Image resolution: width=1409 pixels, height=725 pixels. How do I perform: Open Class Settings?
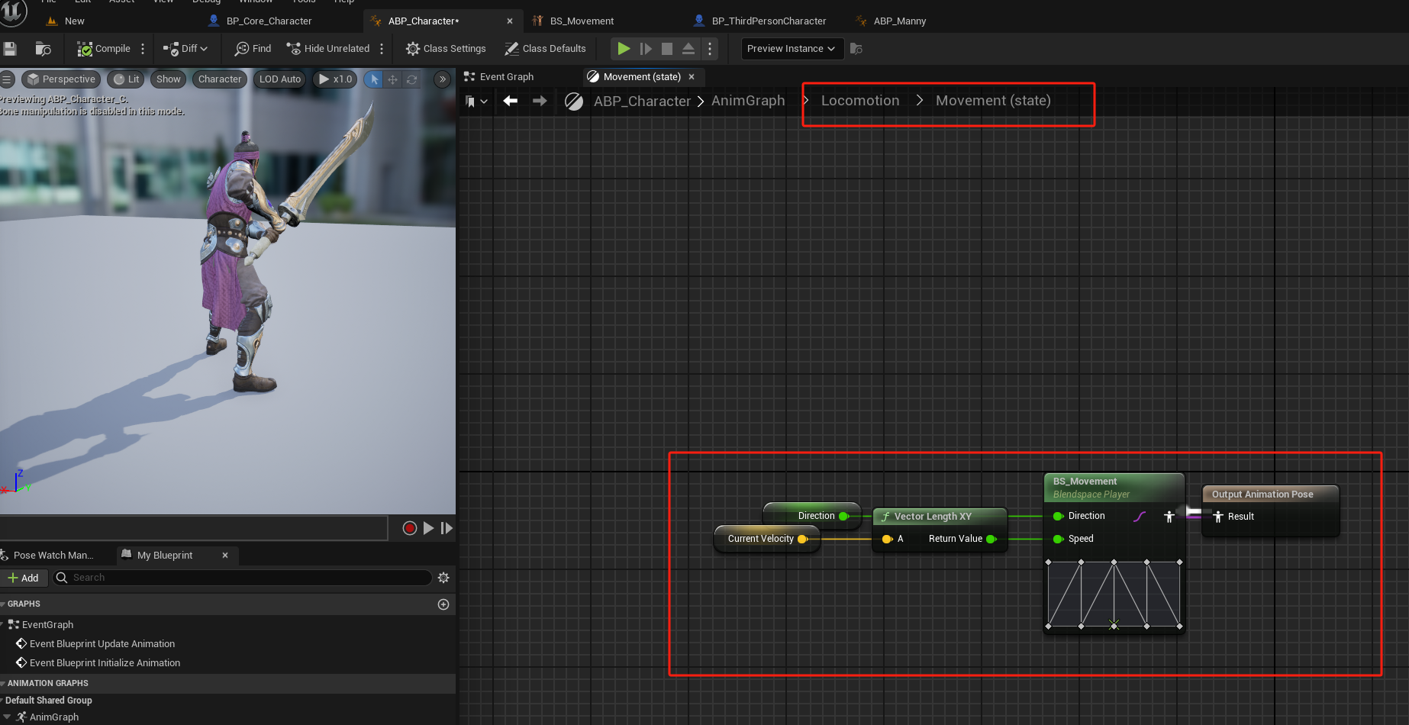(x=446, y=49)
